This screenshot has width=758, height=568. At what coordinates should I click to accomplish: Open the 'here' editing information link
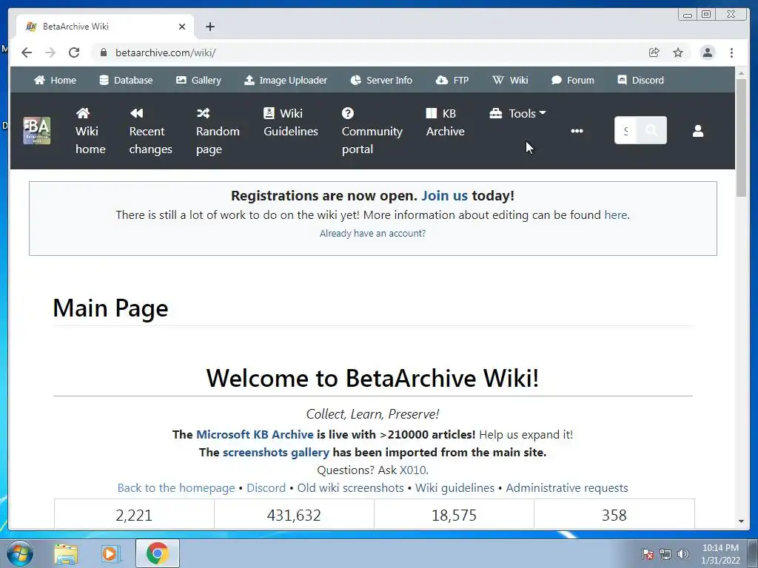615,215
